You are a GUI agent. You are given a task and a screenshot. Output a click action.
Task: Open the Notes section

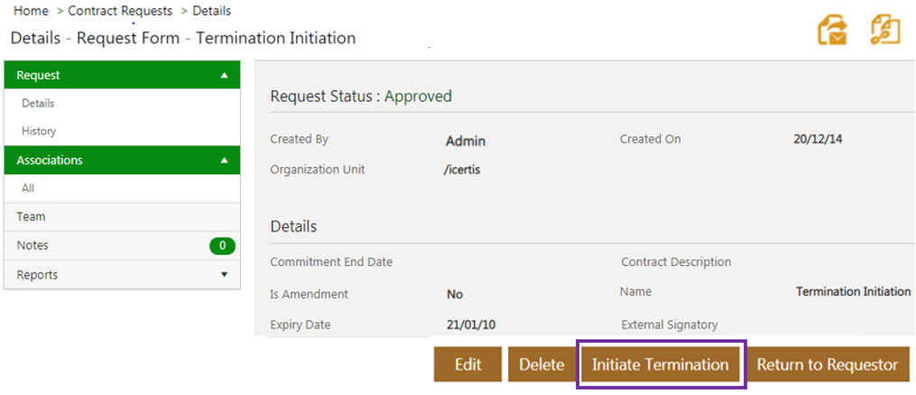[32, 245]
